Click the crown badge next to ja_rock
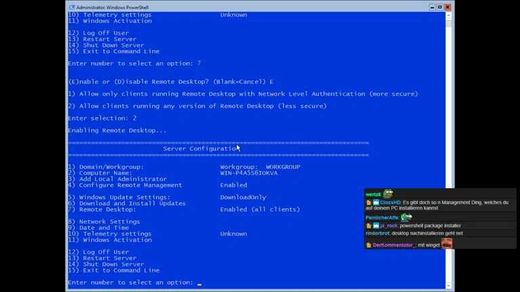 coord(376,226)
